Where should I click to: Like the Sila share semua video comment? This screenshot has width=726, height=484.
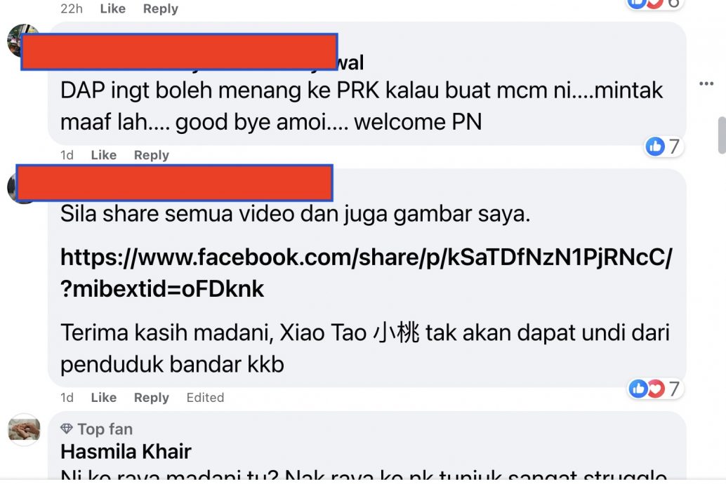coord(104,398)
